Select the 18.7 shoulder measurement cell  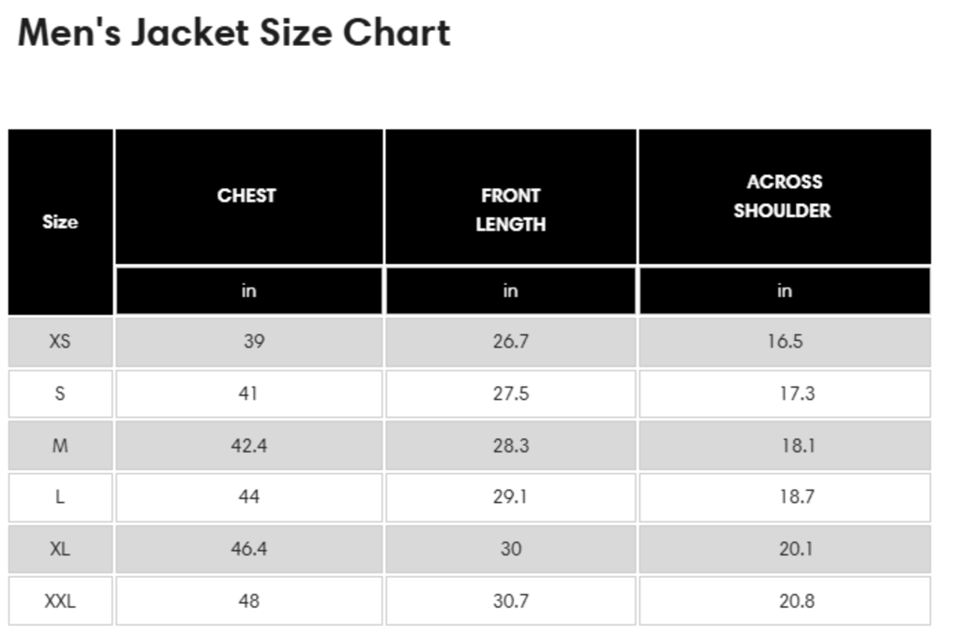(x=796, y=496)
